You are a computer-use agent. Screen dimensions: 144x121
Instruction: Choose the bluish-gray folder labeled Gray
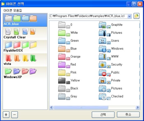62,96
